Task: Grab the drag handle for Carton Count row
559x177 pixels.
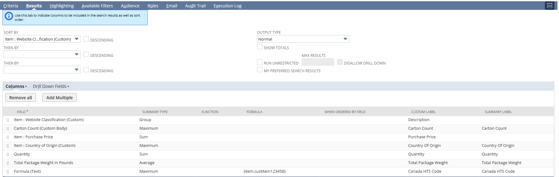Action: click(x=8, y=129)
